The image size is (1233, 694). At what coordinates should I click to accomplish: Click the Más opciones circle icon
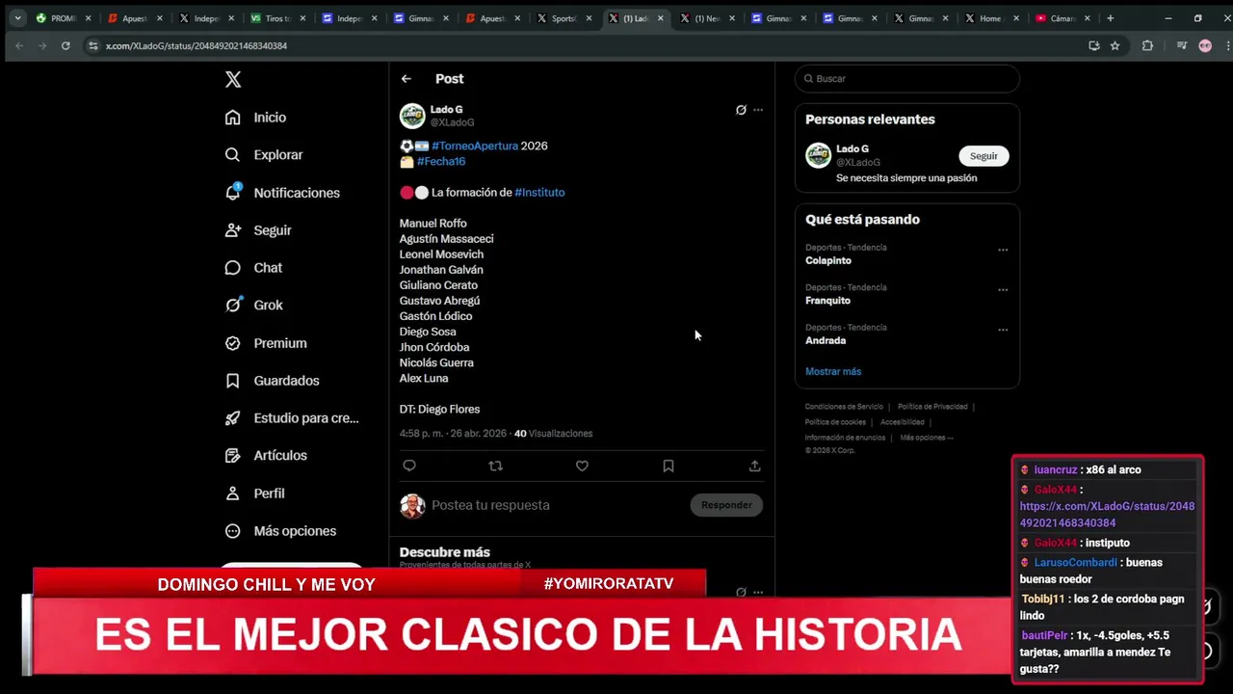[232, 531]
